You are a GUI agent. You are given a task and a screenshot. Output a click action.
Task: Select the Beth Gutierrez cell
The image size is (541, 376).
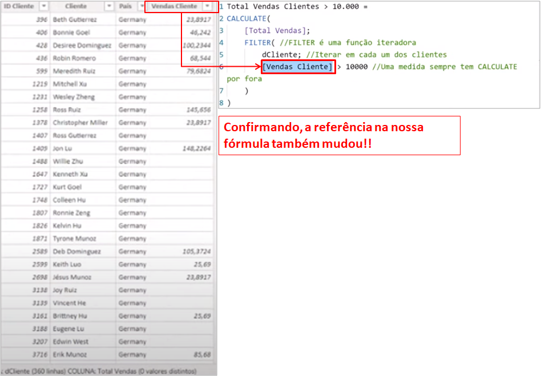(x=75, y=19)
